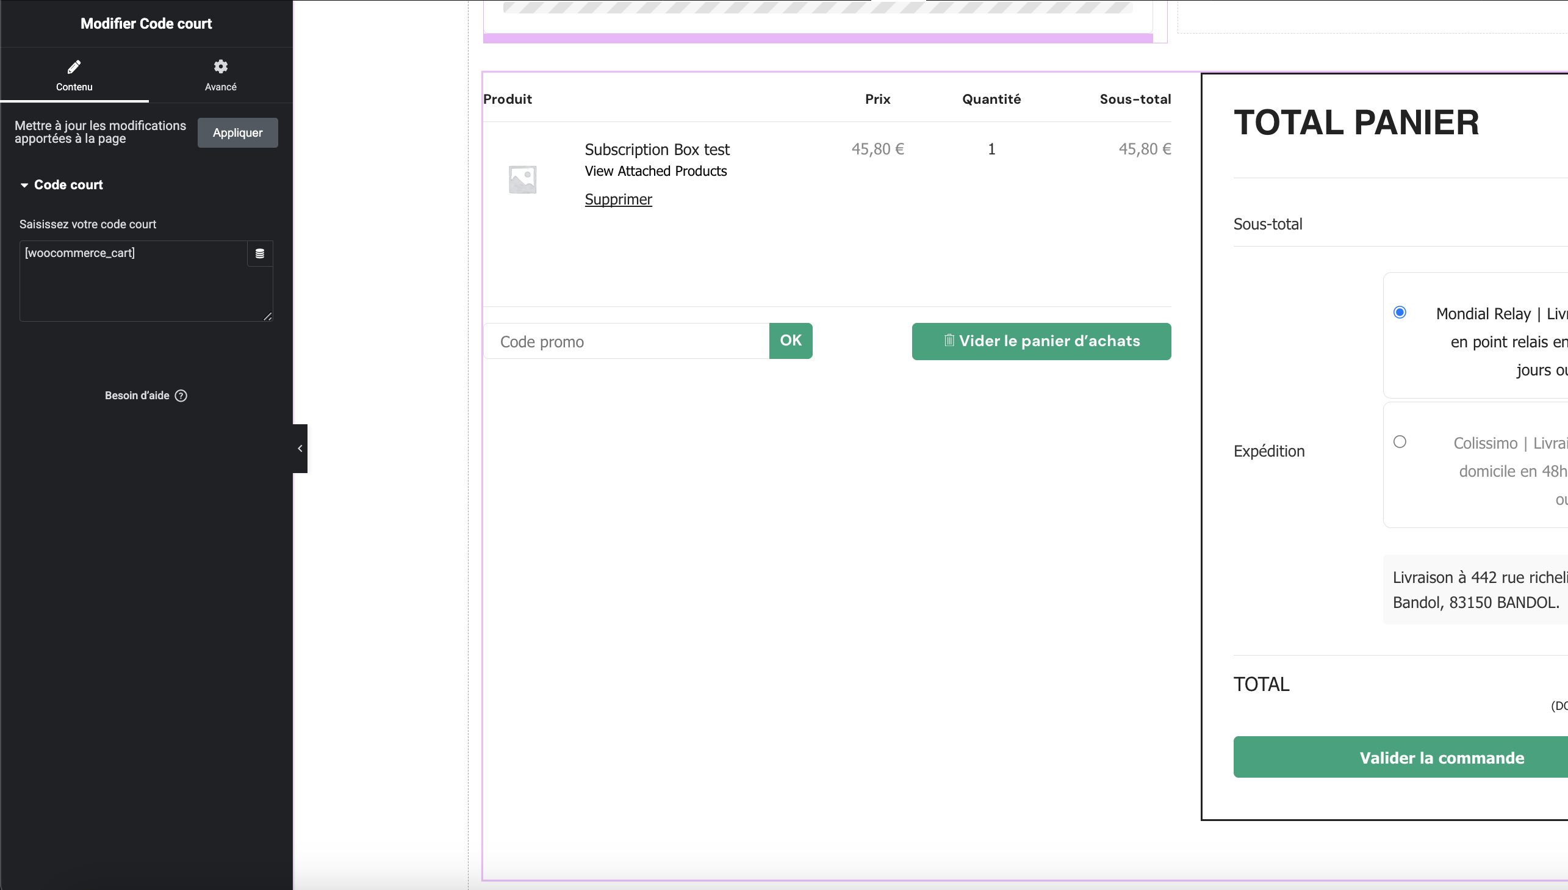Click the TOTAL PANIER heading
This screenshot has height=890, width=1568.
pyautogui.click(x=1356, y=122)
